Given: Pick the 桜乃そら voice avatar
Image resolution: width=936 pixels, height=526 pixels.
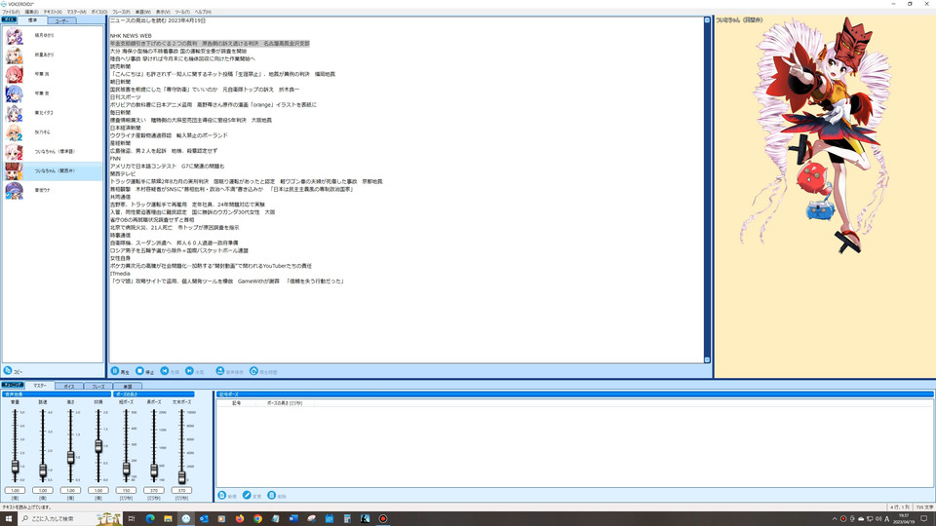Looking at the screenshot, I should [x=15, y=132].
